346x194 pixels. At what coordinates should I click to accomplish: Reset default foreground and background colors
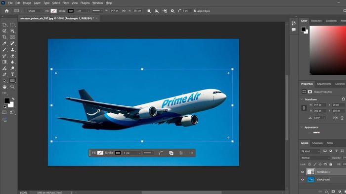coord(4,107)
